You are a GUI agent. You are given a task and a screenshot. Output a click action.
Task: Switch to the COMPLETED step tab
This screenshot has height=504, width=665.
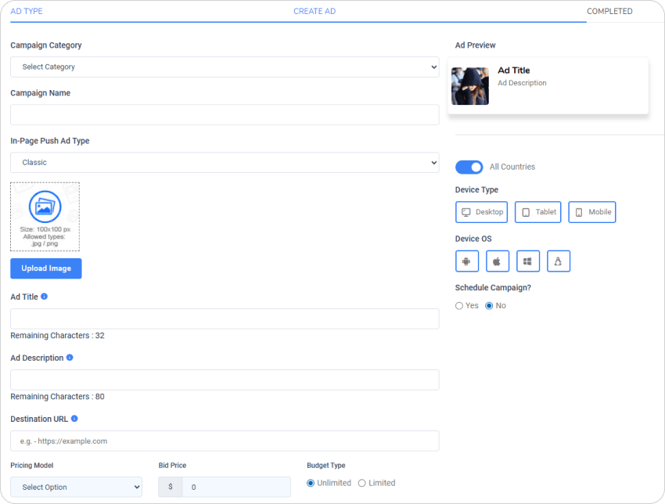(609, 12)
